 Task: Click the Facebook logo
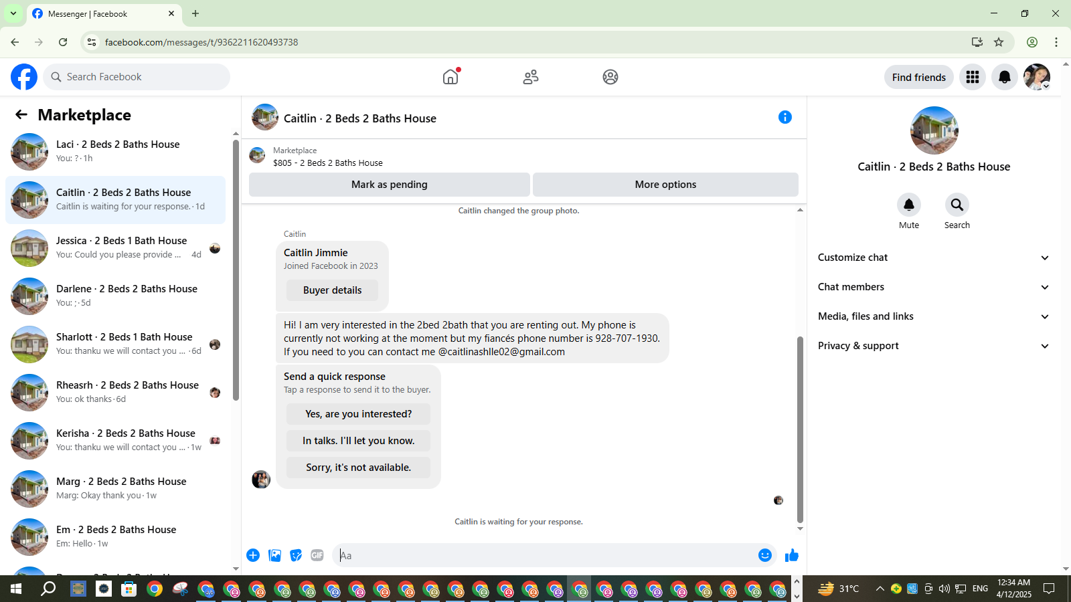click(x=24, y=77)
